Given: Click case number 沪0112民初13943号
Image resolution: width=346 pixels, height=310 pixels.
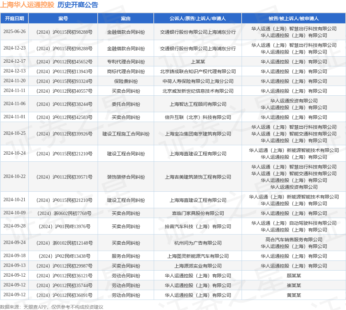Looking at the screenshot, I should click(65, 71).
